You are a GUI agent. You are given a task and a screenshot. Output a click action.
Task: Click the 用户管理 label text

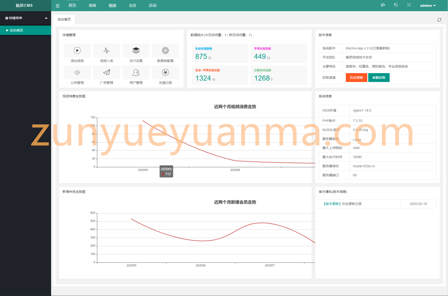click(x=136, y=83)
